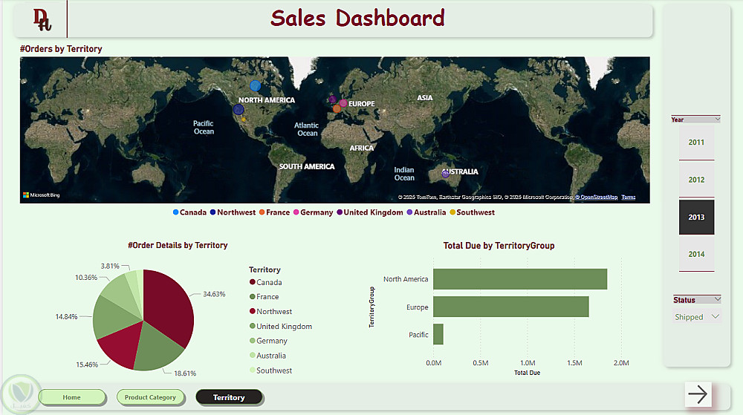Click the 'Total Due by TerritoryGroup' title
The image size is (743, 415).
[499, 246]
